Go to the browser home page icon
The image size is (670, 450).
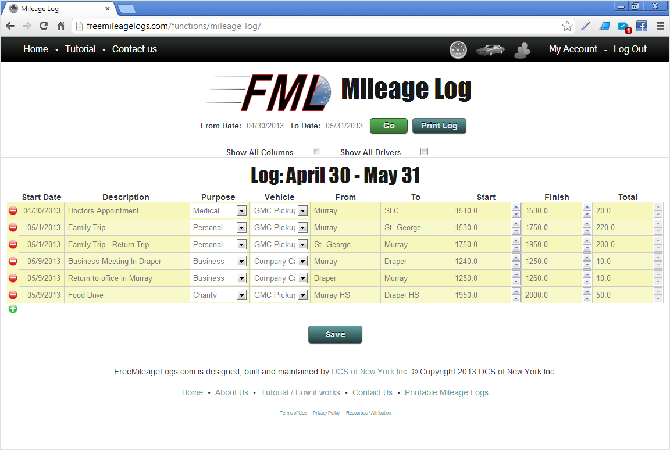point(60,26)
